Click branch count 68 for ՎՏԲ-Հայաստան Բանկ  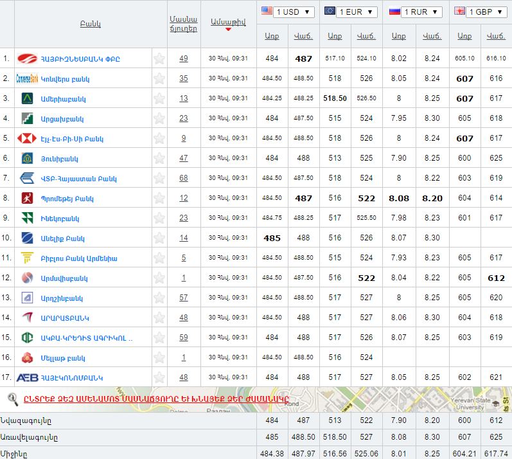coord(184,179)
